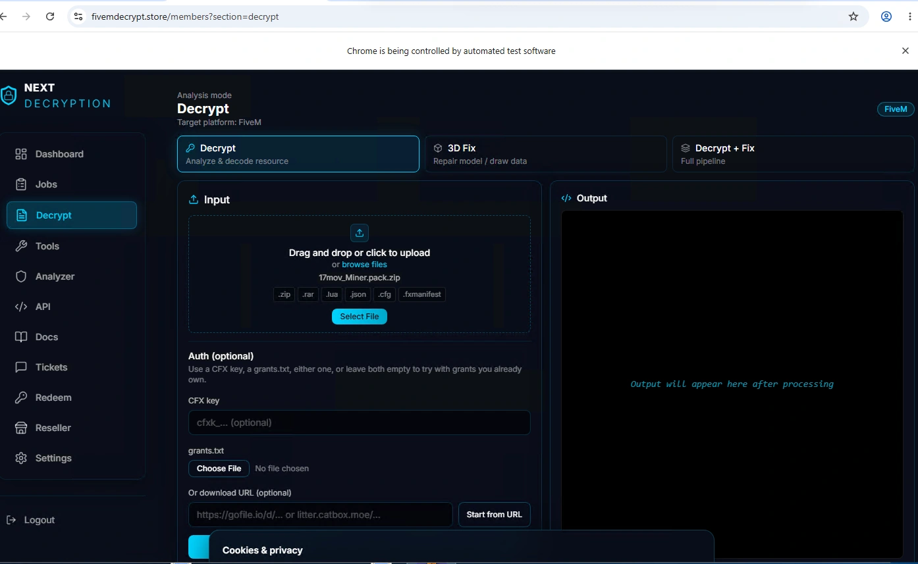
Task: Click the upload arrow icon in drop zone
Action: pos(360,233)
